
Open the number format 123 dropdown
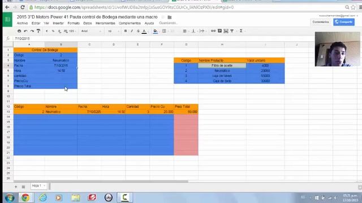[72, 31]
